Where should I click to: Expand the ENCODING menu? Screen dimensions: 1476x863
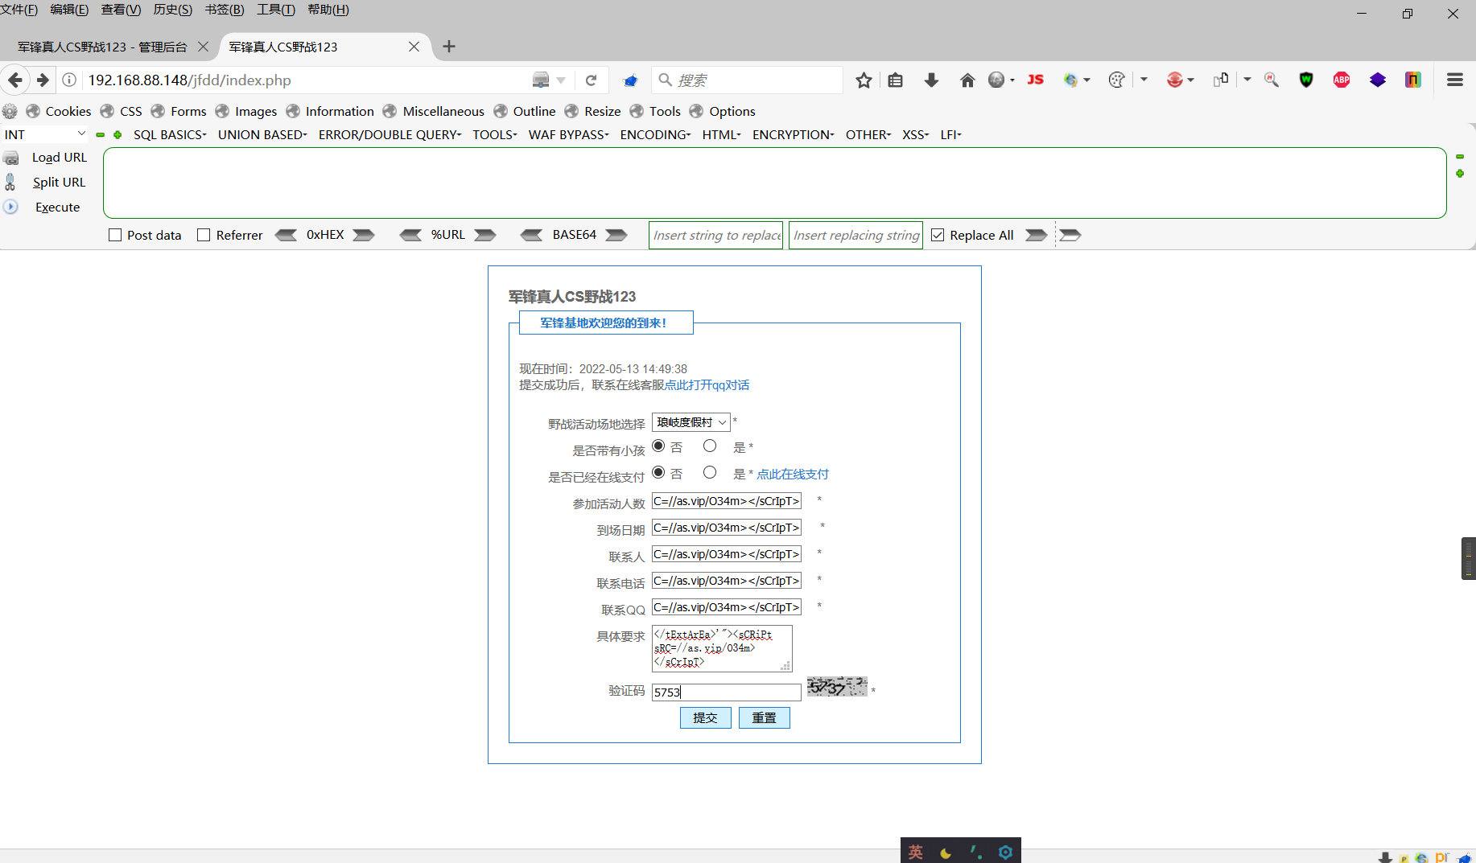click(x=655, y=135)
